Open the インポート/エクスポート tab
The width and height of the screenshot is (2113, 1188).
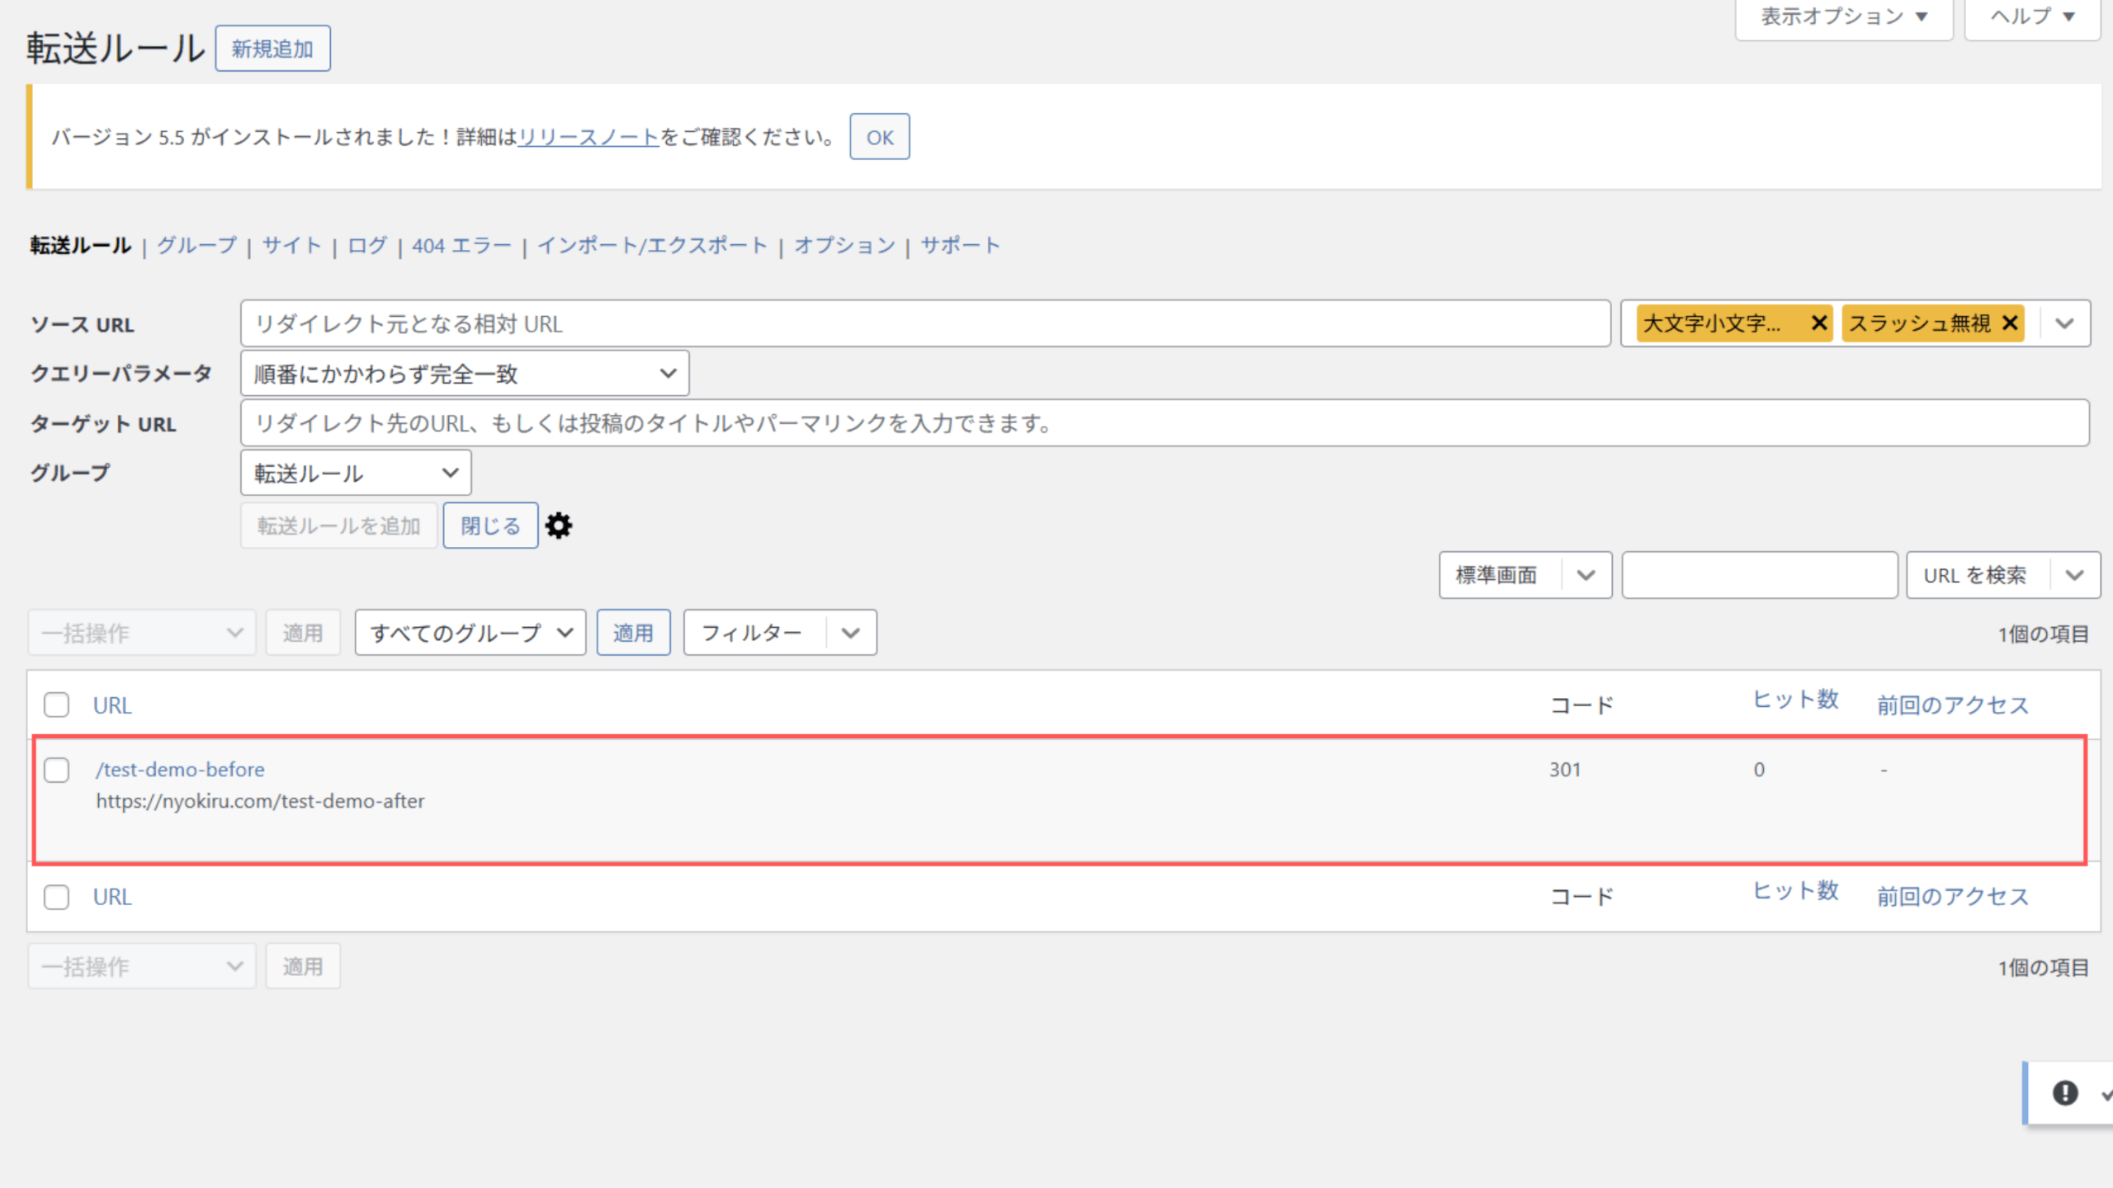(652, 245)
